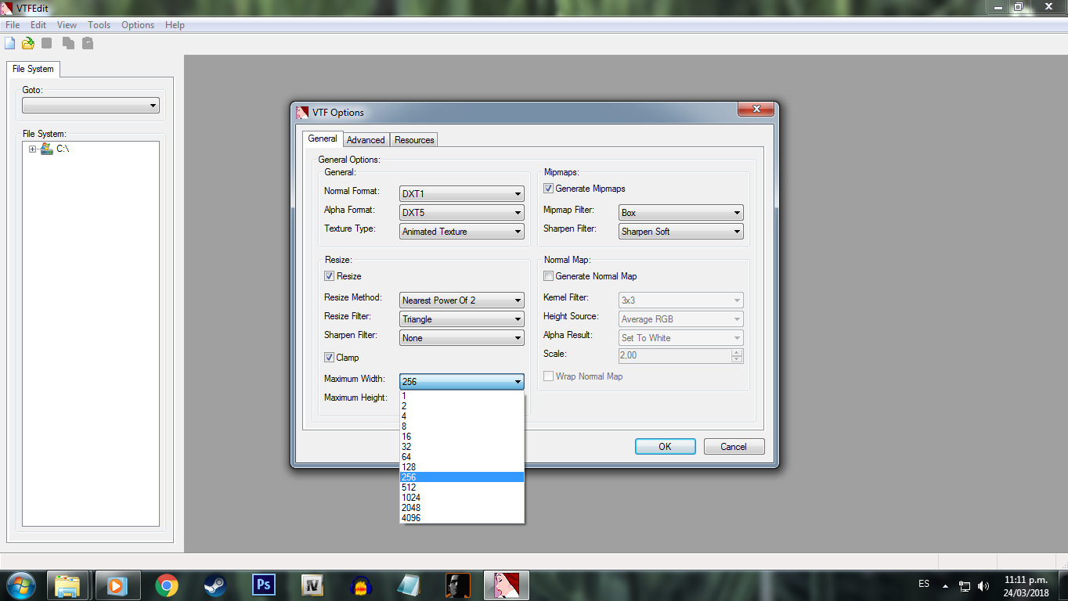The width and height of the screenshot is (1068, 601).
Task: Open Google Chrome from the taskbar
Action: [x=166, y=585]
